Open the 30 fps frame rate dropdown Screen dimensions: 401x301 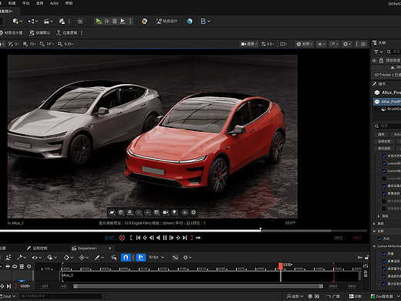tap(156, 257)
